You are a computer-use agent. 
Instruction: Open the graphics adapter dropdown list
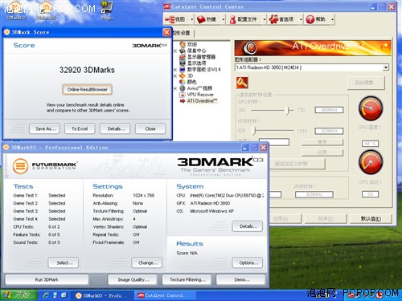pyautogui.click(x=386, y=67)
